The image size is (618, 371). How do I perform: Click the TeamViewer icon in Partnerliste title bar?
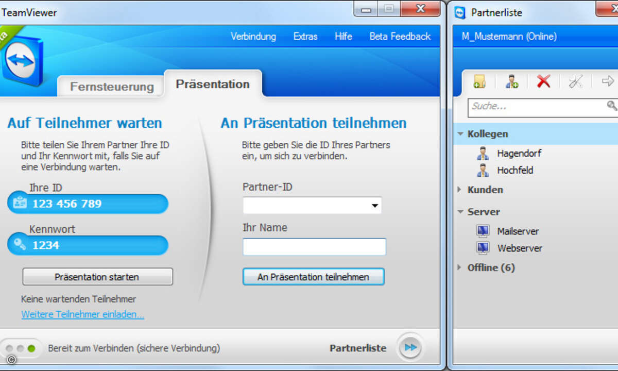click(x=460, y=12)
